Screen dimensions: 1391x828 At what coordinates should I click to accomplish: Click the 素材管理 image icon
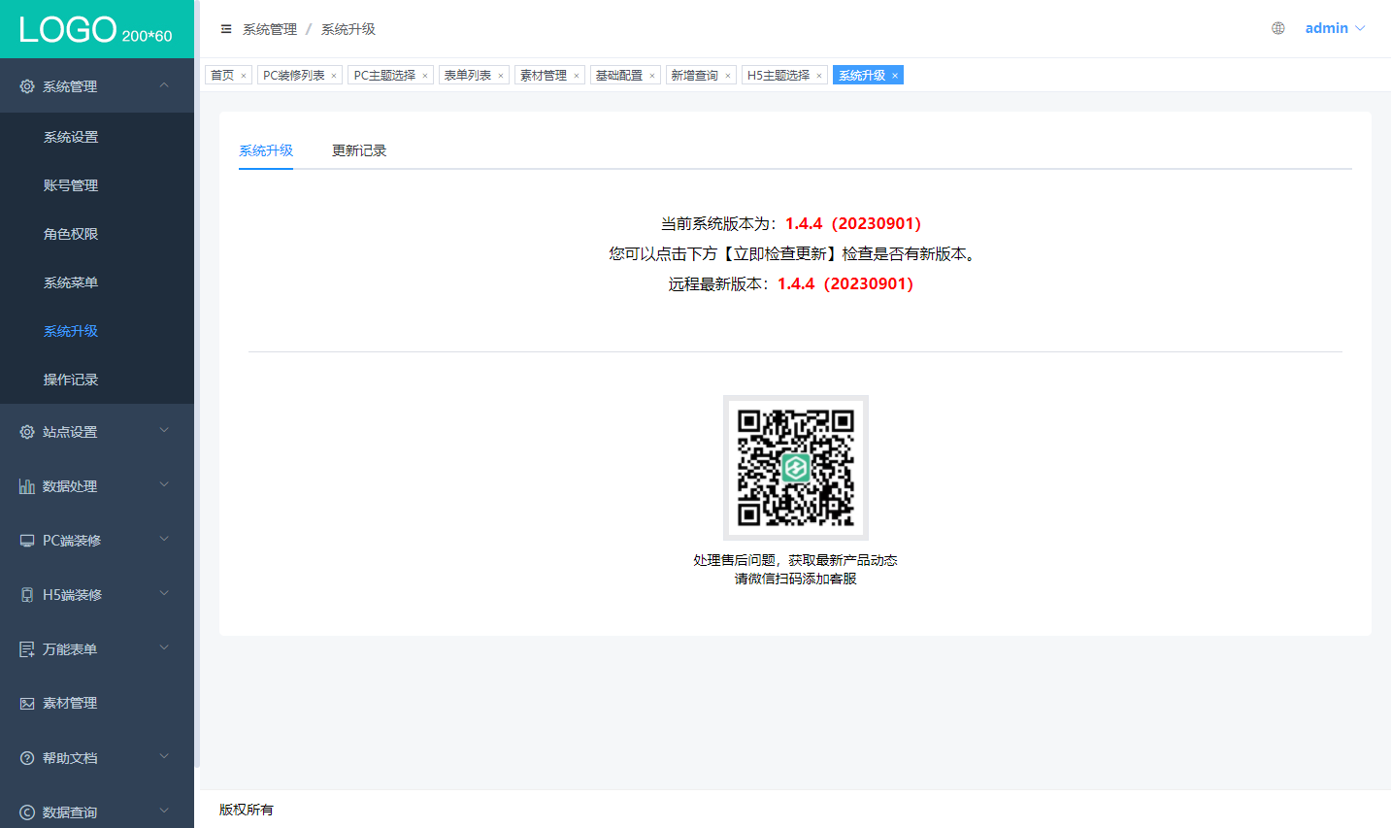(27, 704)
